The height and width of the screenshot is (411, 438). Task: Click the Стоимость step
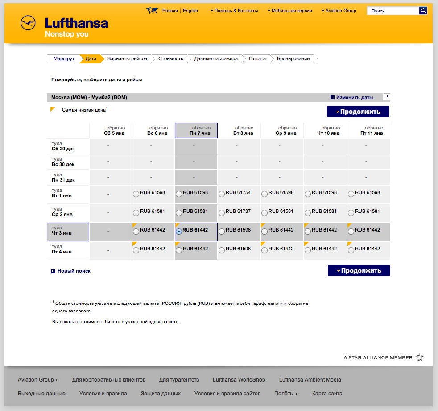point(171,58)
